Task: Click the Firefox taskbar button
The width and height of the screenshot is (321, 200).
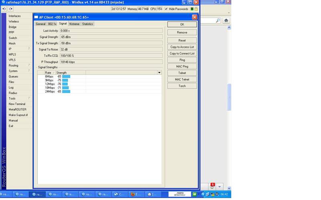Action: click(136, 194)
